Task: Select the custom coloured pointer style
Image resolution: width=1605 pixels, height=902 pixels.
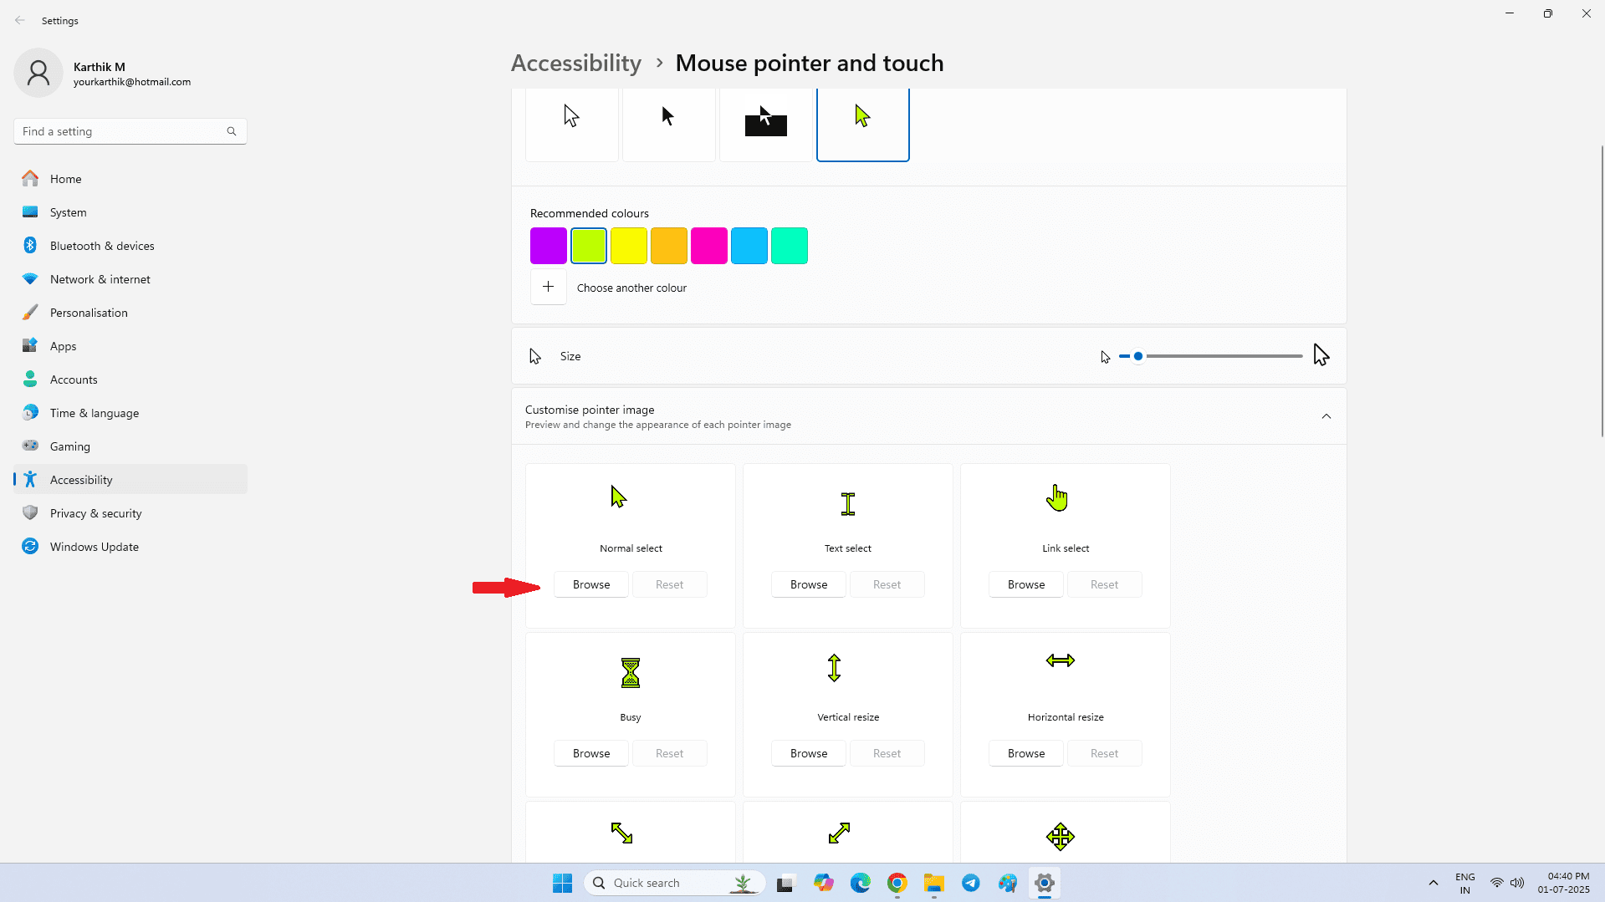Action: 862,124
